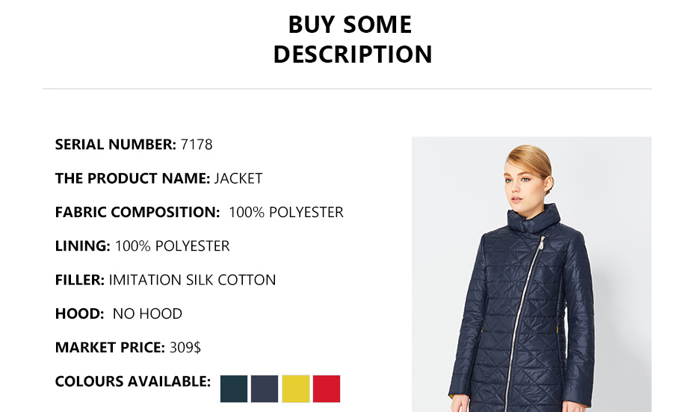The image size is (695, 412).
Task: Click the "COLOURS AVAILABLE:" label
Action: 133,381
